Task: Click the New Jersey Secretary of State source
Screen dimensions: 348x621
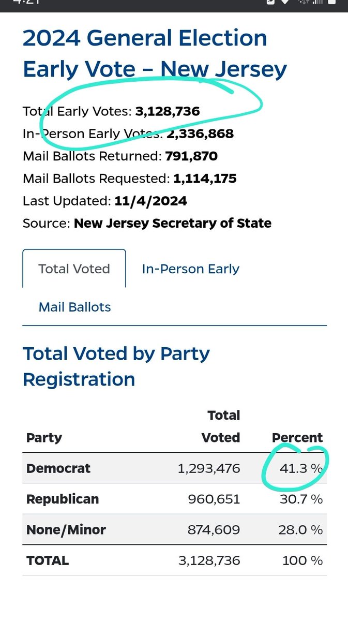Action: [173, 224]
